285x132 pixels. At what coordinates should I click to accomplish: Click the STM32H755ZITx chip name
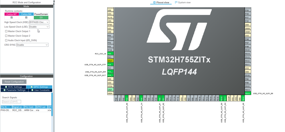tap(179, 60)
